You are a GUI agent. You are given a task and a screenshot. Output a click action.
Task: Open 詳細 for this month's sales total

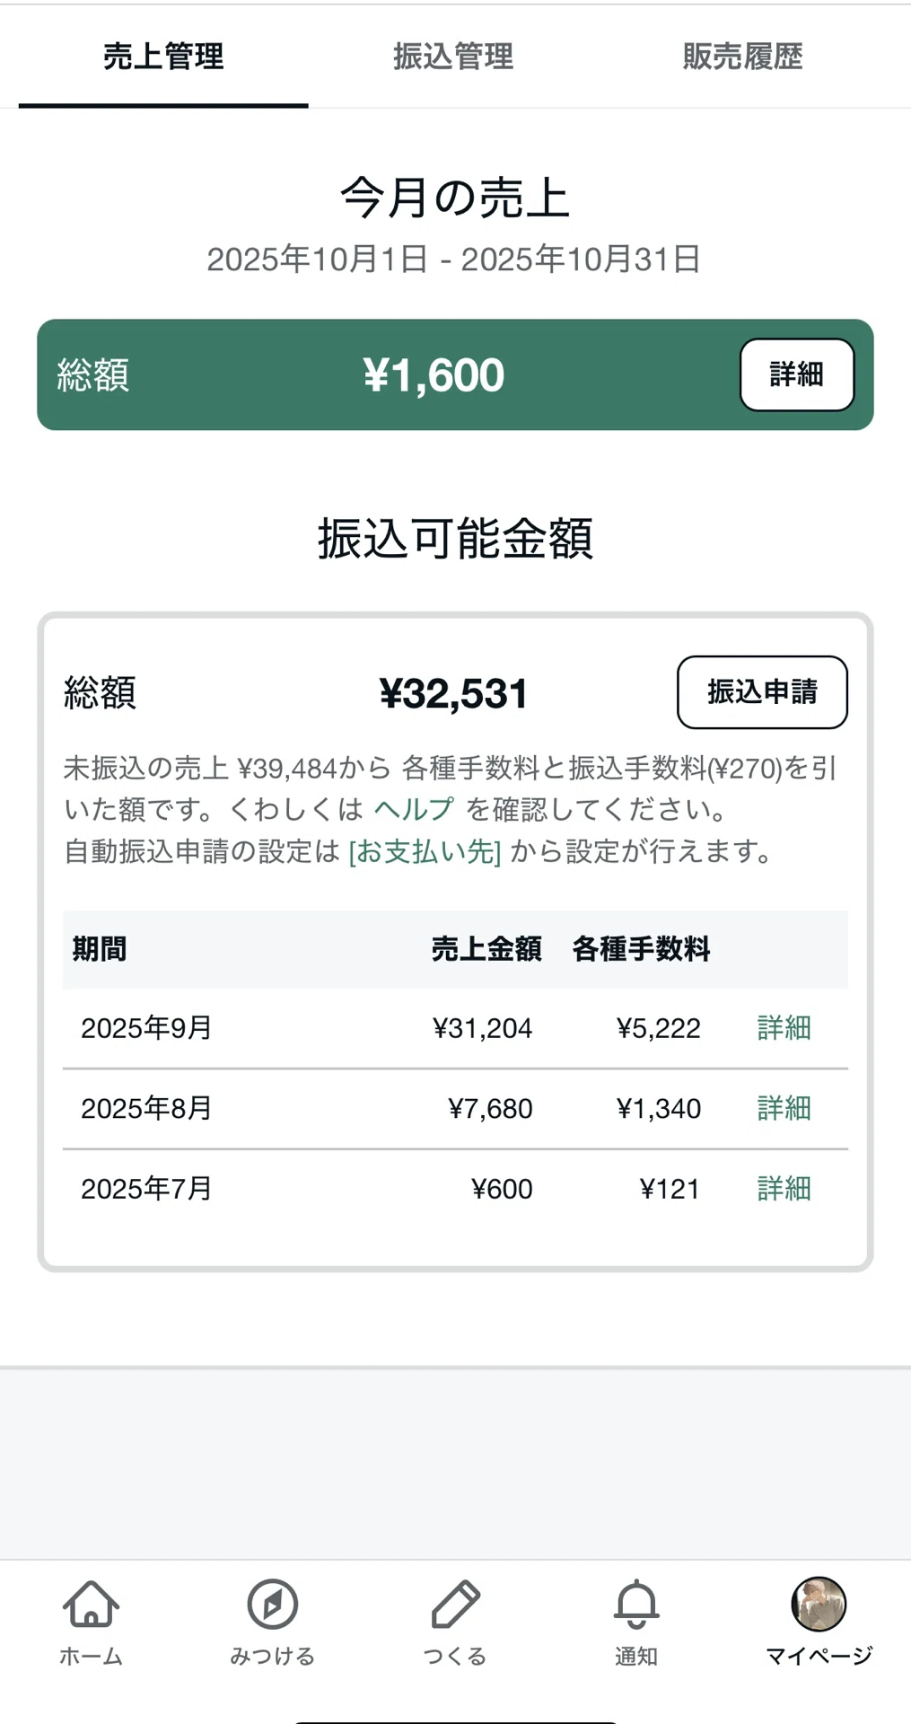click(x=797, y=374)
